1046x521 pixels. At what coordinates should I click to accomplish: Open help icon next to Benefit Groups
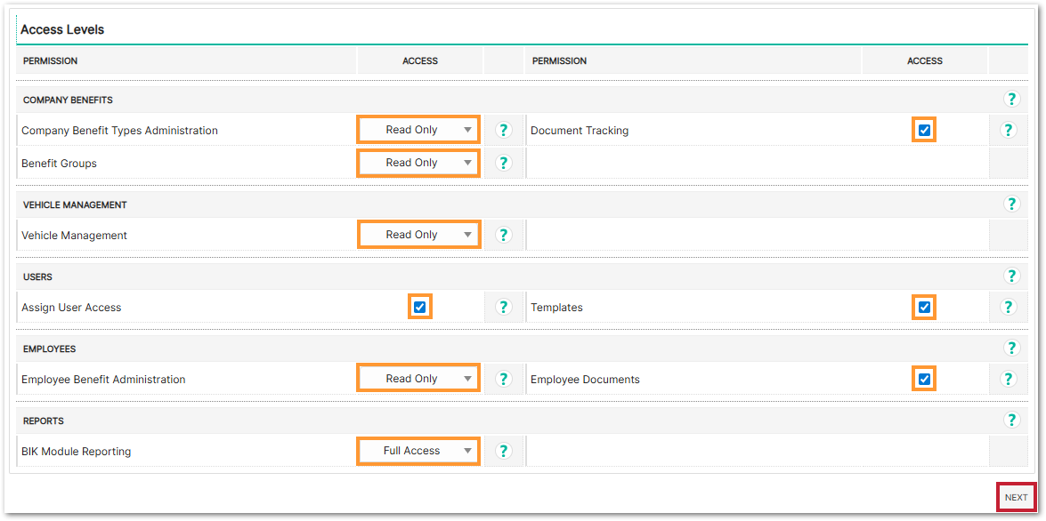pyautogui.click(x=504, y=164)
